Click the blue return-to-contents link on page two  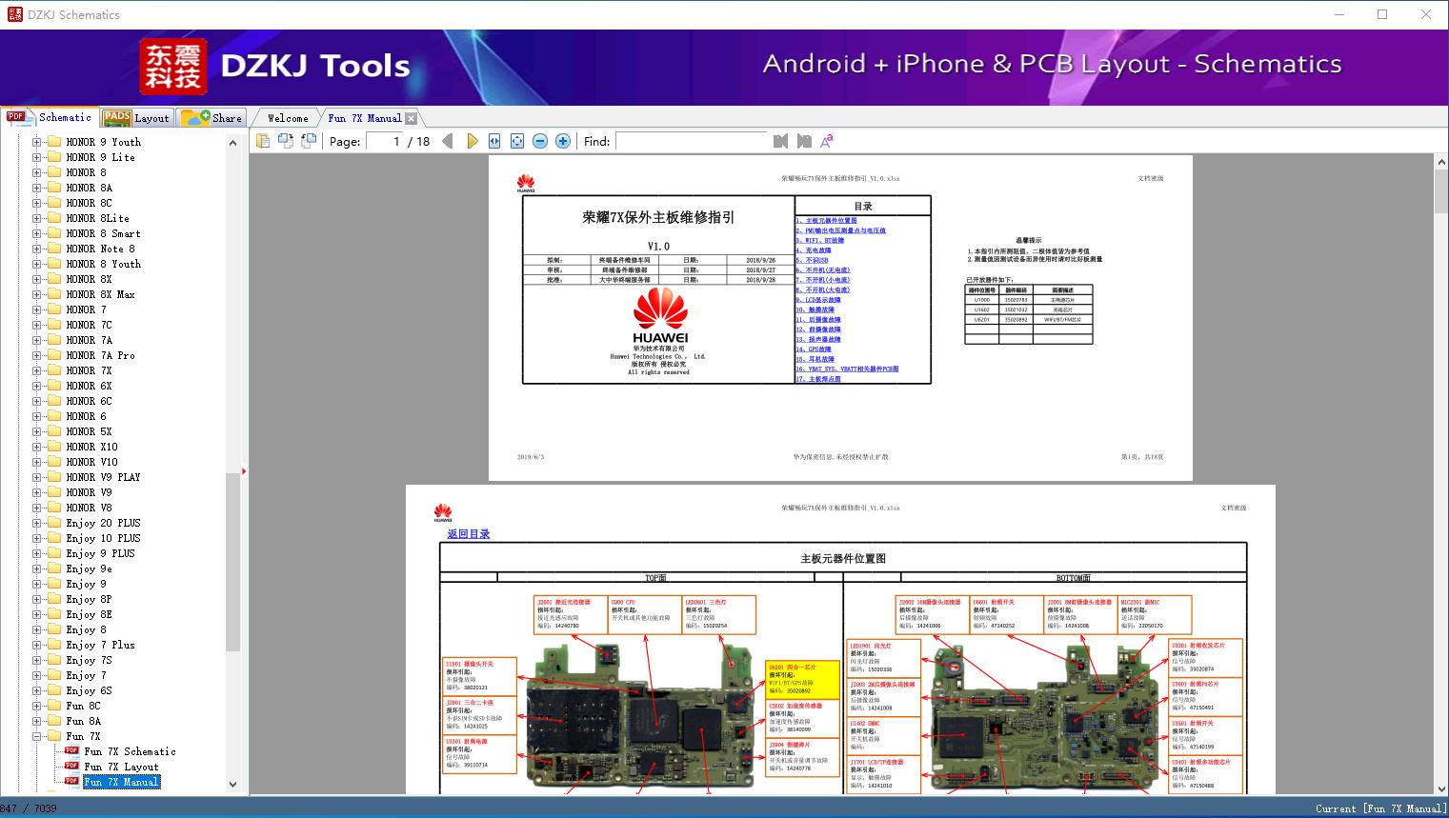point(469,534)
